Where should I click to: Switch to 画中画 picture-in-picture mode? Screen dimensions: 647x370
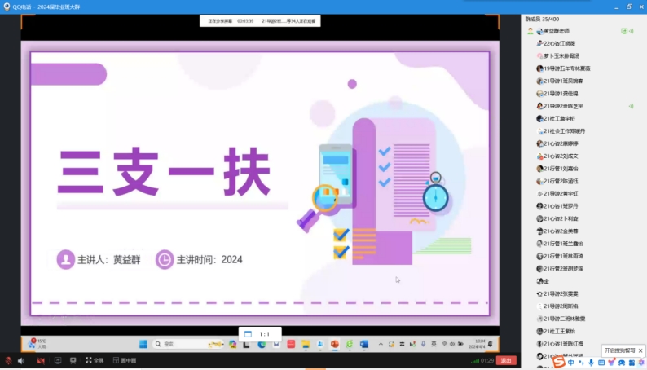(125, 360)
